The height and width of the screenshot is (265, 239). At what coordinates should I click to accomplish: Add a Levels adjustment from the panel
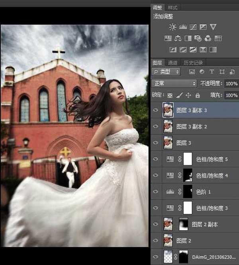pos(183,27)
